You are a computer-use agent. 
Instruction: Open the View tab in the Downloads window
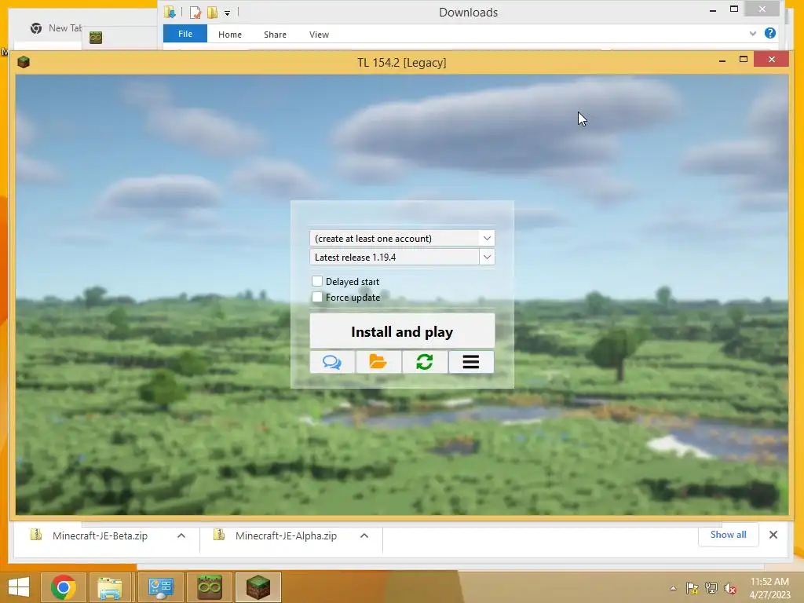319,35
